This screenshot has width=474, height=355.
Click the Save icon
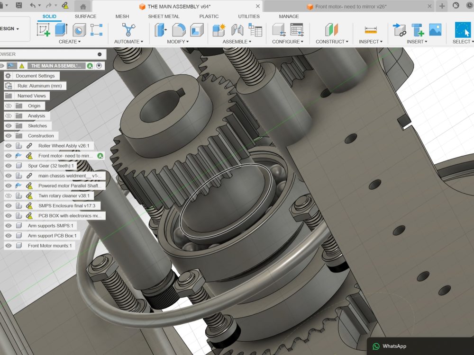[x=19, y=5]
